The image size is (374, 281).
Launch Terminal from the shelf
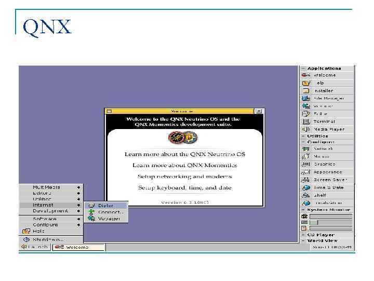[x=326, y=121]
